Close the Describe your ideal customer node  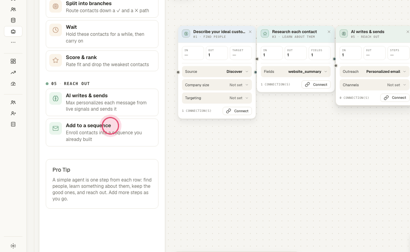pyautogui.click(x=250, y=32)
